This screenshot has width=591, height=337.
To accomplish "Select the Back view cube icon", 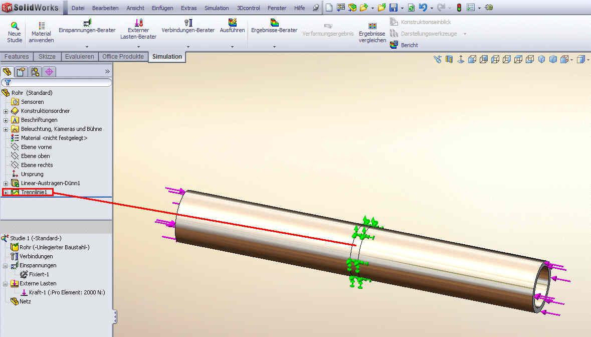I will tap(484, 59).
